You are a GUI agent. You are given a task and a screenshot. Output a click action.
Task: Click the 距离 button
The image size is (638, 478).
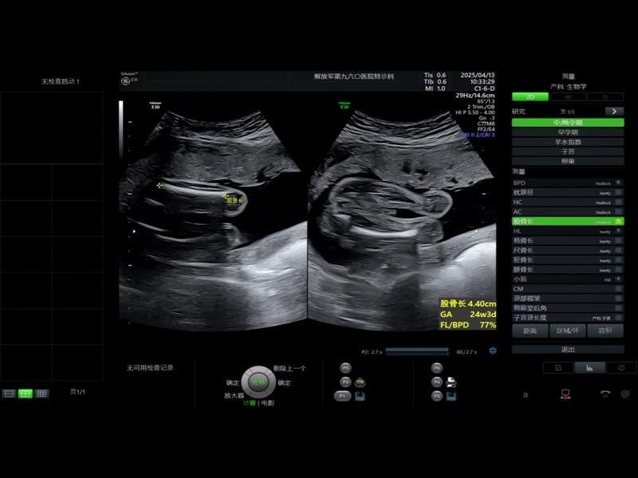point(530,331)
